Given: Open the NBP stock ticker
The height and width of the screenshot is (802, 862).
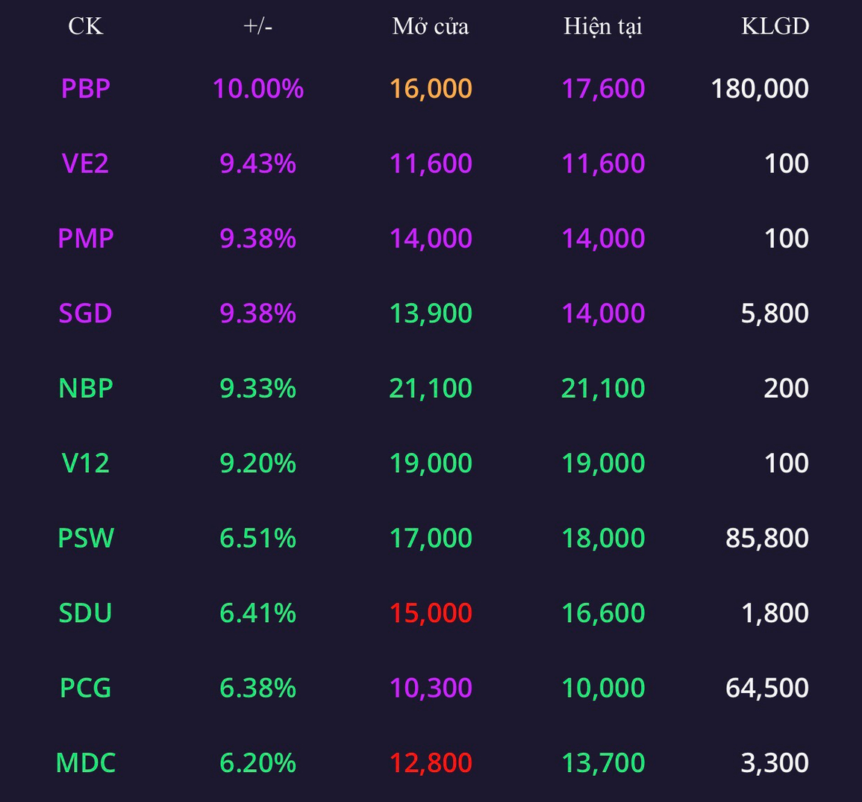Looking at the screenshot, I should pos(86,389).
